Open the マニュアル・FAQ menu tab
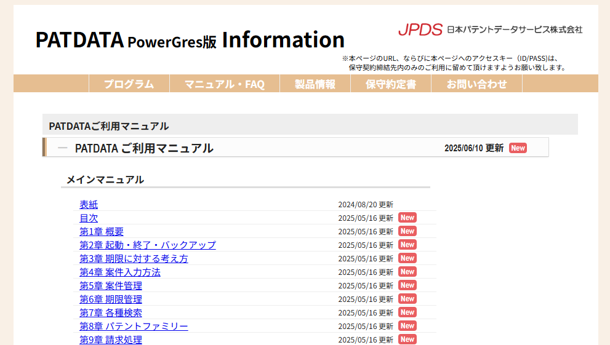The image size is (610, 345). (225, 84)
